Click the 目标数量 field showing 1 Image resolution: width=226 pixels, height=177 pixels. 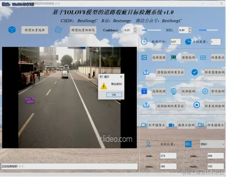point(216,42)
